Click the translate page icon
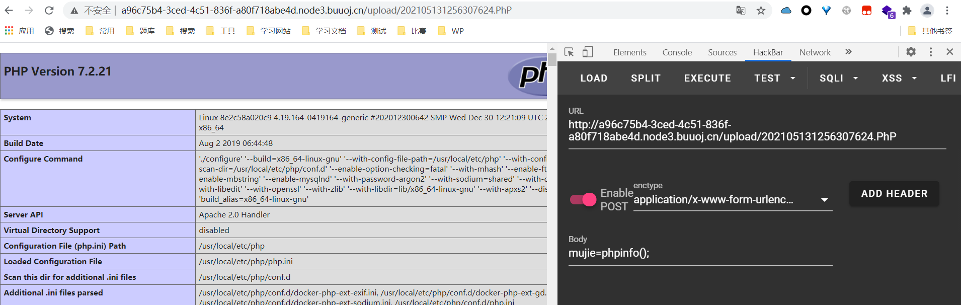961x305 pixels. click(741, 11)
